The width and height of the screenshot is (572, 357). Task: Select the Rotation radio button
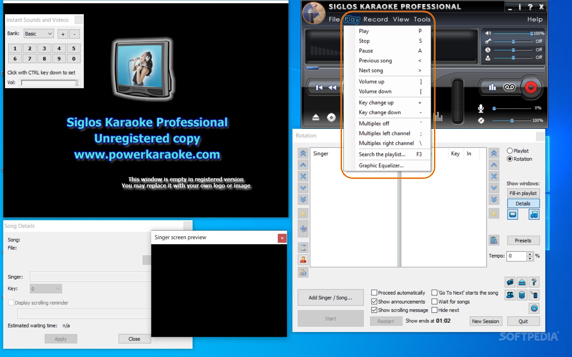pyautogui.click(x=510, y=159)
